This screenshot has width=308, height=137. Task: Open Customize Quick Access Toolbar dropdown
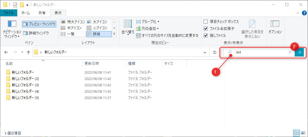[27, 5]
